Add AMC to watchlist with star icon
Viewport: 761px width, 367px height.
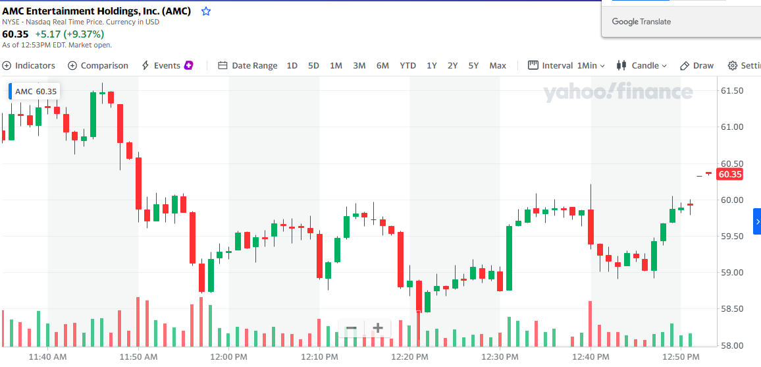point(206,11)
